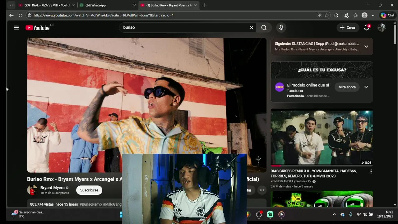
Task: Subscribe with the Suscribirse button
Action: point(89,190)
